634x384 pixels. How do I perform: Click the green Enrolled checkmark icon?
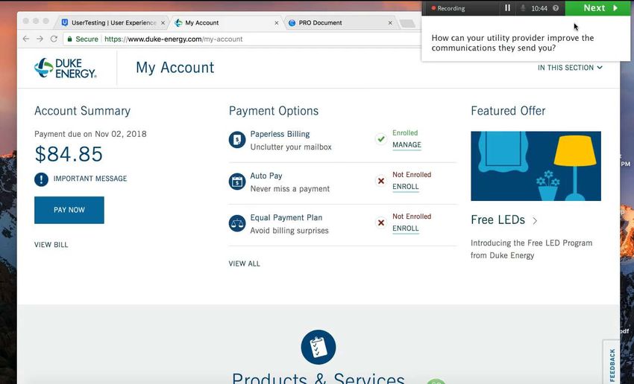coord(381,139)
